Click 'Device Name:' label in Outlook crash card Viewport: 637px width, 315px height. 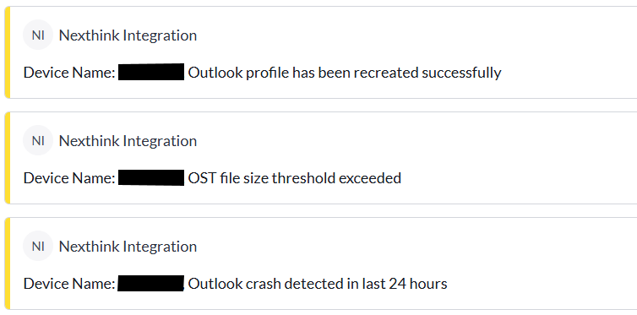[69, 284]
